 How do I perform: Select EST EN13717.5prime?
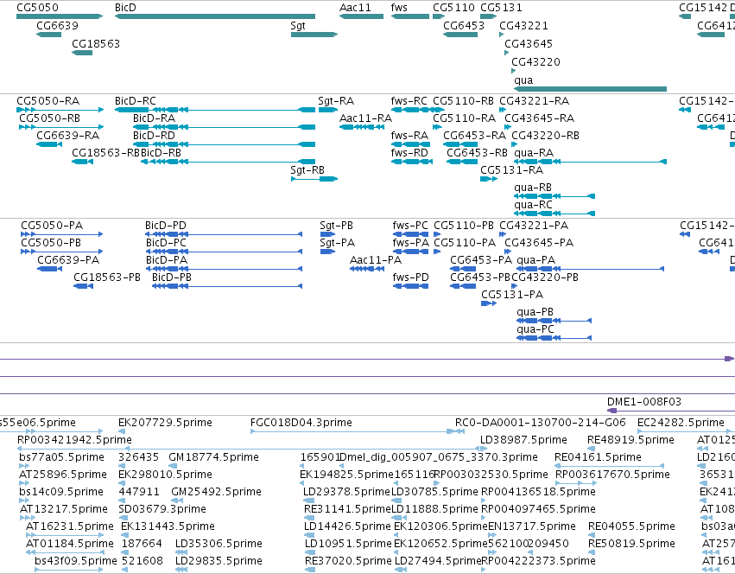491,535
